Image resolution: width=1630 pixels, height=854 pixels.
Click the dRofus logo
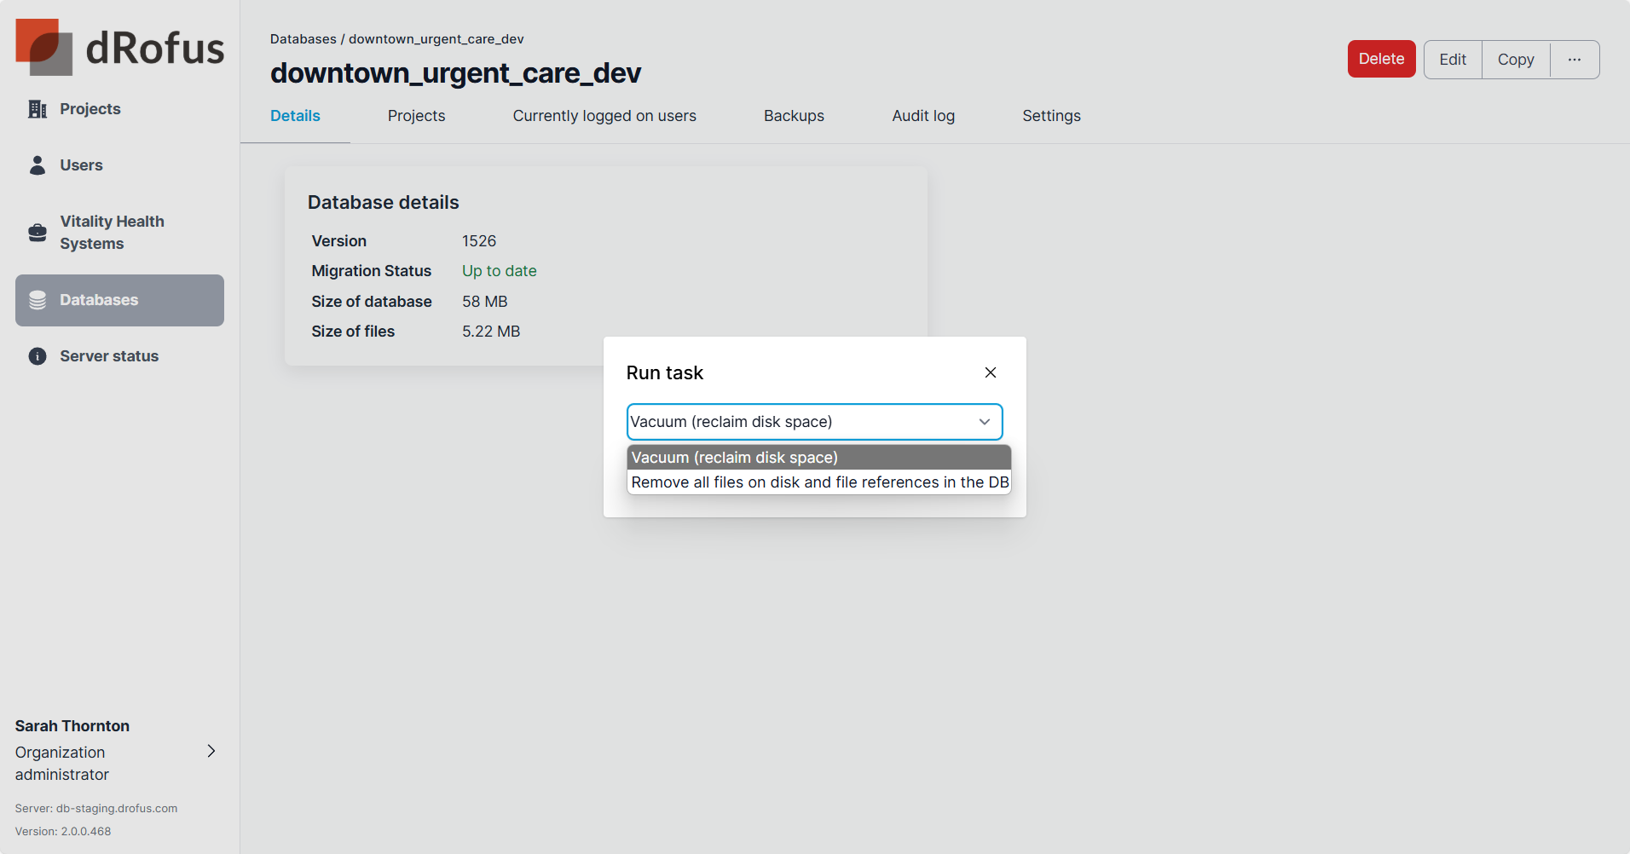tap(119, 48)
